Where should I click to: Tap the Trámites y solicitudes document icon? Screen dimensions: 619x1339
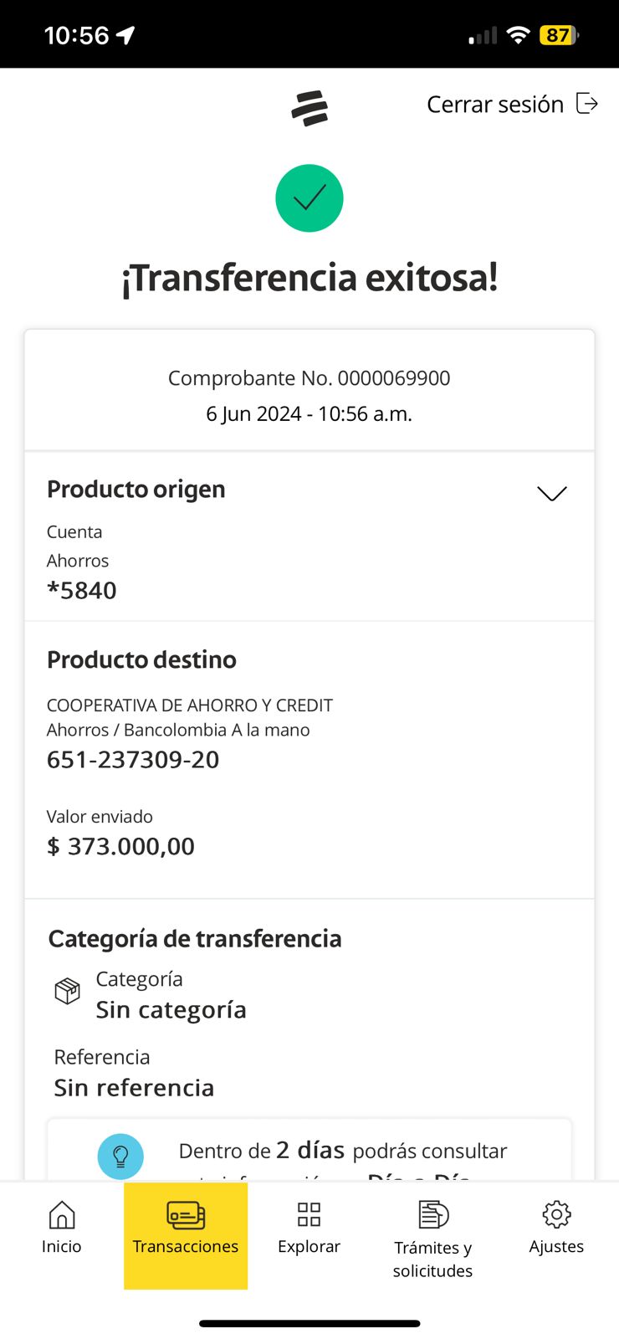tap(433, 1214)
